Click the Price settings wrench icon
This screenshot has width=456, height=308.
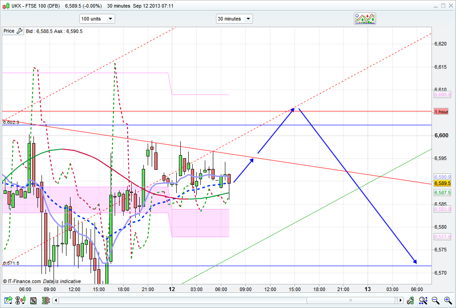pos(20,31)
